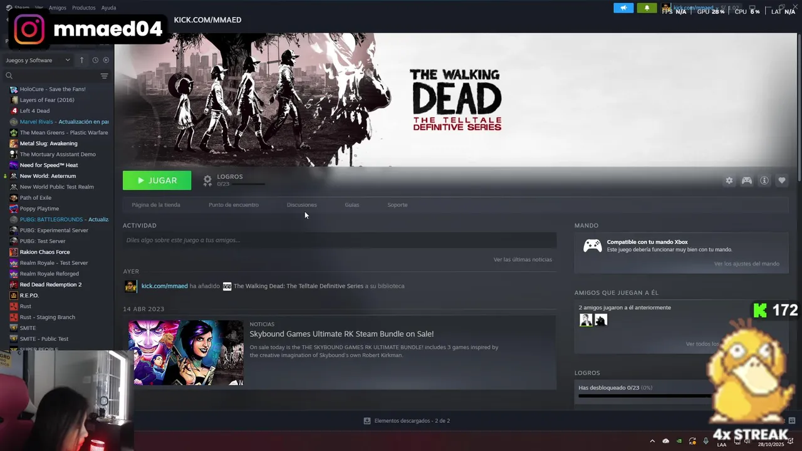Select New World Public Test Realm
This screenshot has height=451, width=802.
[57, 187]
